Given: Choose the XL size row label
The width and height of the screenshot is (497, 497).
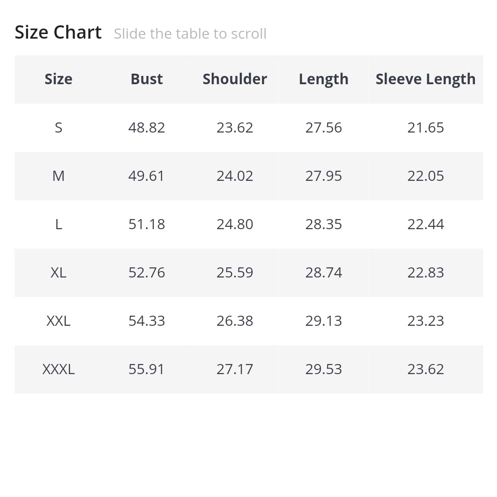Looking at the screenshot, I should click(x=58, y=272).
